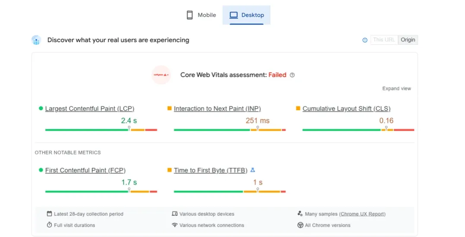Click the help icon next to Failed assessment
The image size is (465, 237).
click(x=292, y=75)
